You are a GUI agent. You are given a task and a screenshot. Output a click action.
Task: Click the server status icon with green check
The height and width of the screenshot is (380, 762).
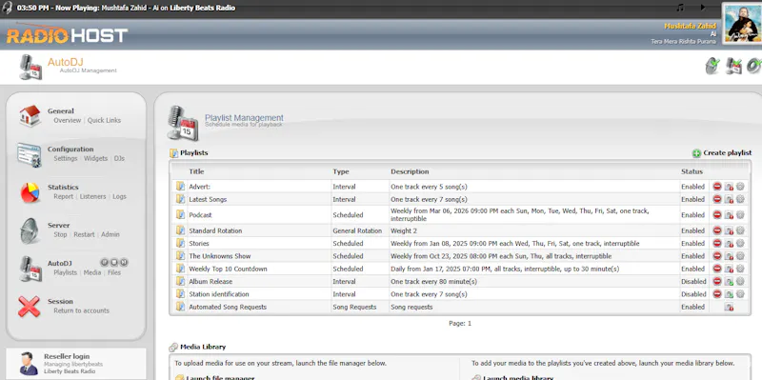[x=712, y=66]
